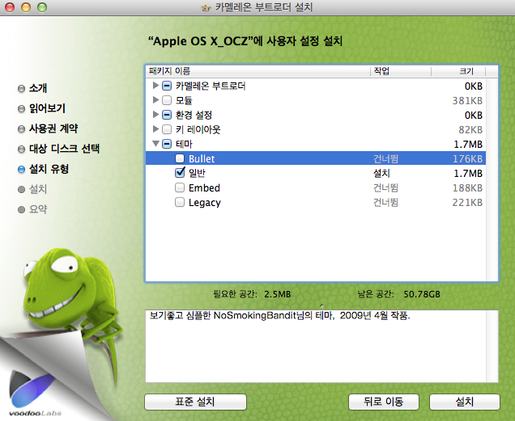
Task: Click the green zoom window button
Action: (42, 7)
